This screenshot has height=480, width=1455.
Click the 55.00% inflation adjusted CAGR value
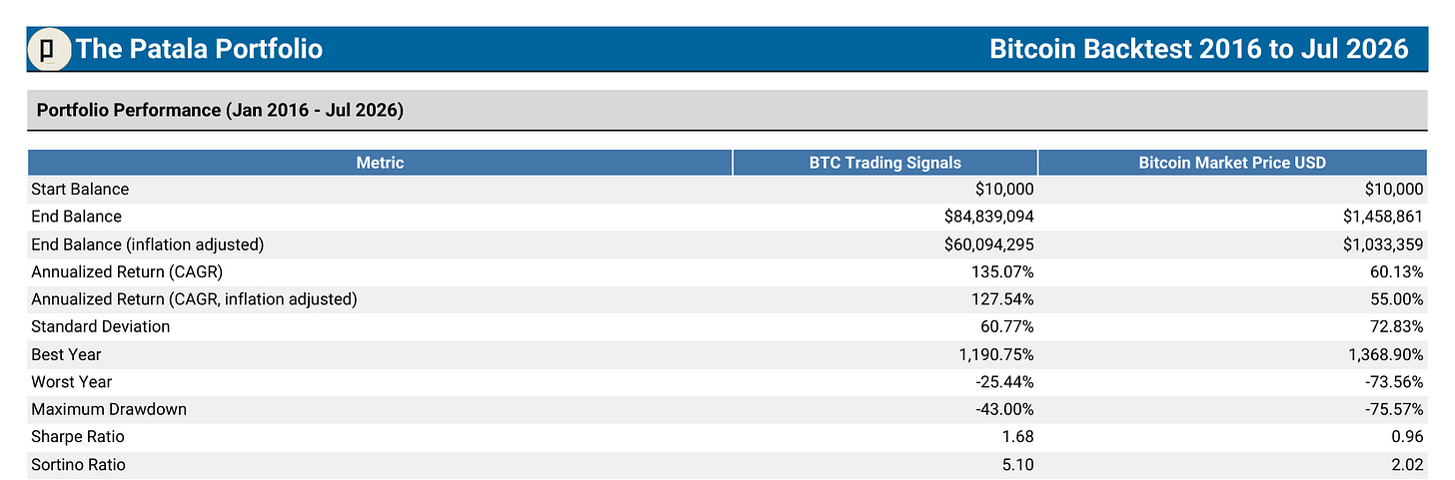point(1398,299)
